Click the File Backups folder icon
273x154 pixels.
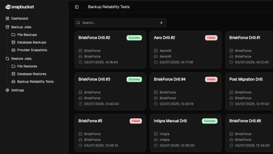[13, 35]
